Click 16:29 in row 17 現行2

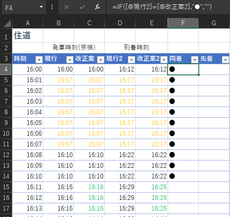tap(120, 208)
